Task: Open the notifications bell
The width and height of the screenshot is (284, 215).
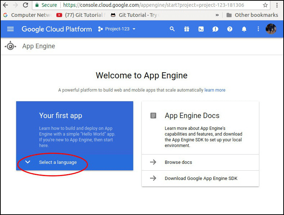Action: (x=244, y=29)
